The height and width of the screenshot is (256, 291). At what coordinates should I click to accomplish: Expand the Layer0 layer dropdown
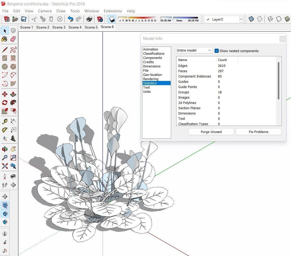pyautogui.click(x=241, y=19)
